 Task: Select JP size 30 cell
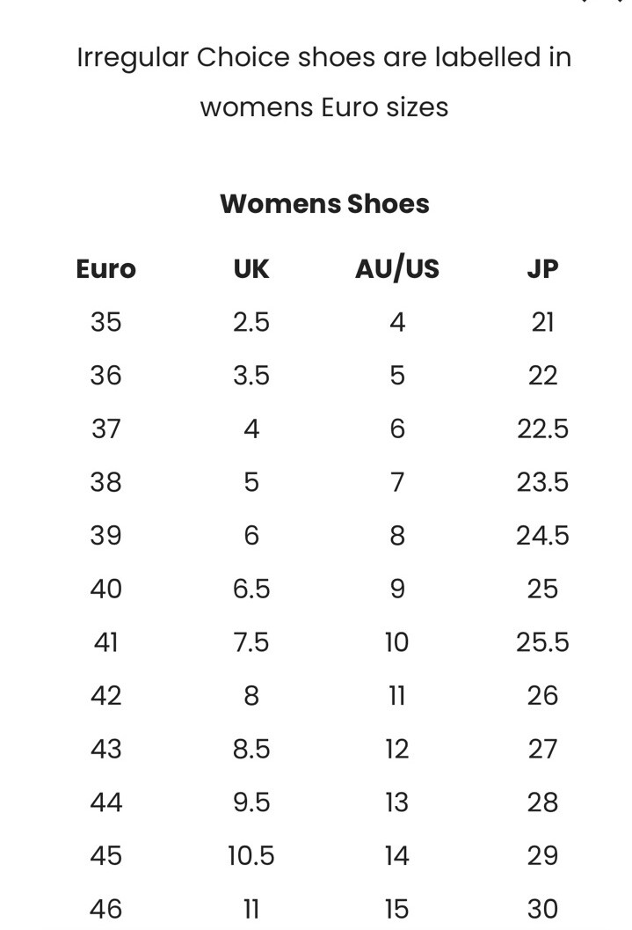point(542,909)
